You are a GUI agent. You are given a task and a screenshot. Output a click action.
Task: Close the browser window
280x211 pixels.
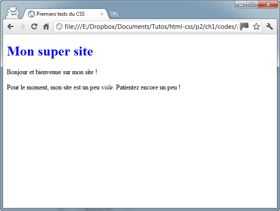point(268,4)
